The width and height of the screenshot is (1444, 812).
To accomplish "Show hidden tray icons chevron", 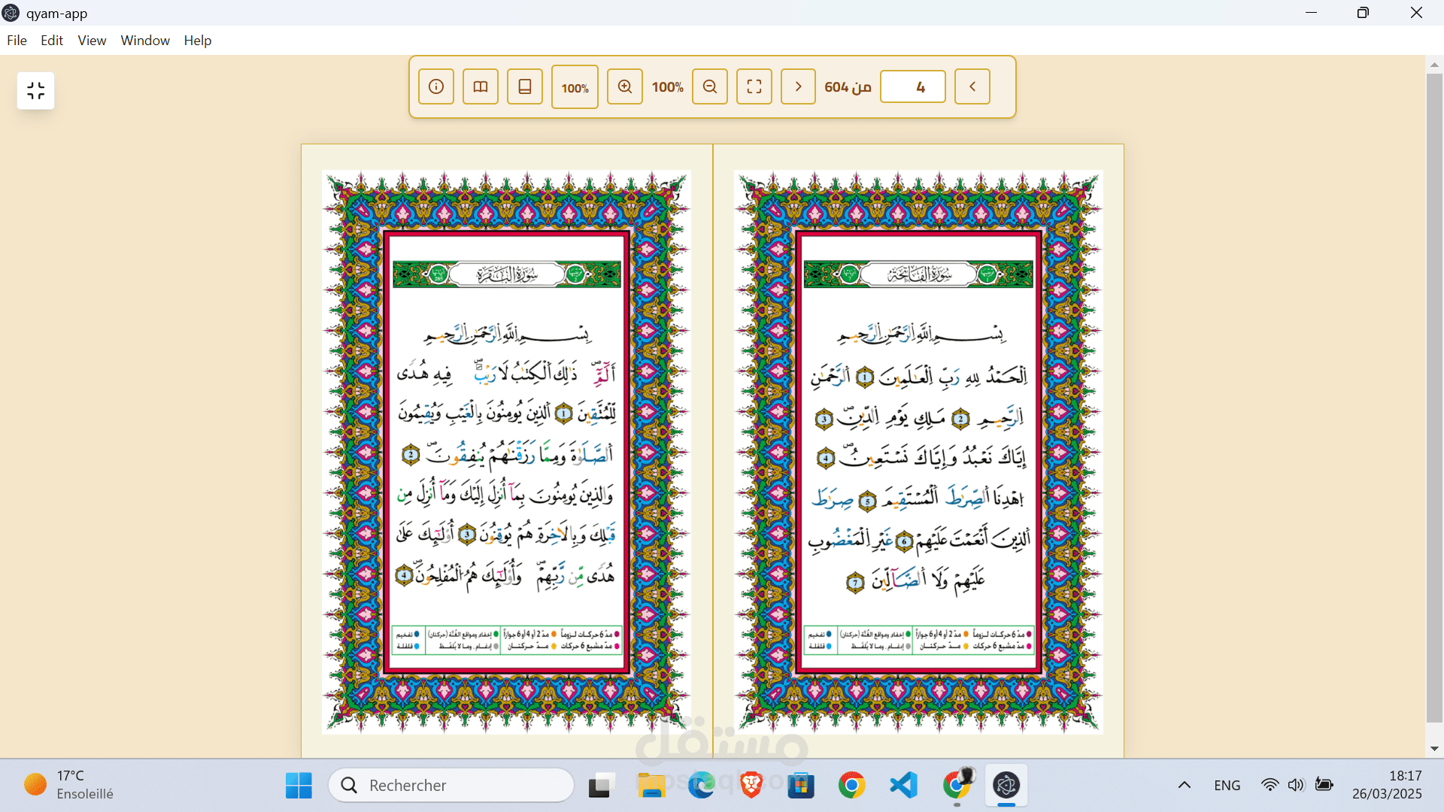I will point(1185,786).
